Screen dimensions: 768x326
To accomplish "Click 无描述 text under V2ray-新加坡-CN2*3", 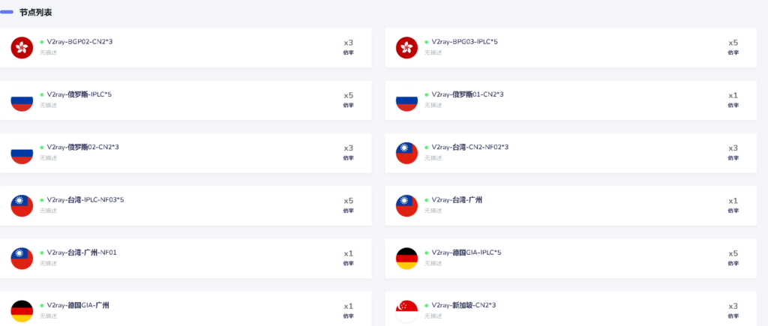I will tap(433, 316).
